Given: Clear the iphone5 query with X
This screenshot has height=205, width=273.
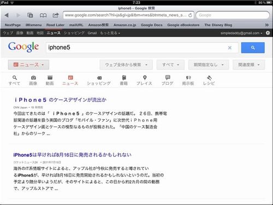Looking at the screenshot, I should [230, 48].
